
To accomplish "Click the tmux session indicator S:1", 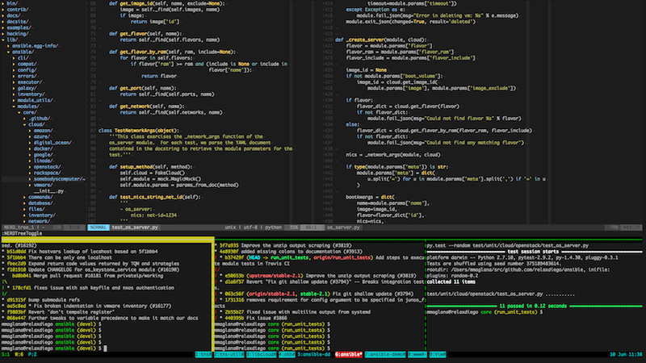I will (6, 354).
